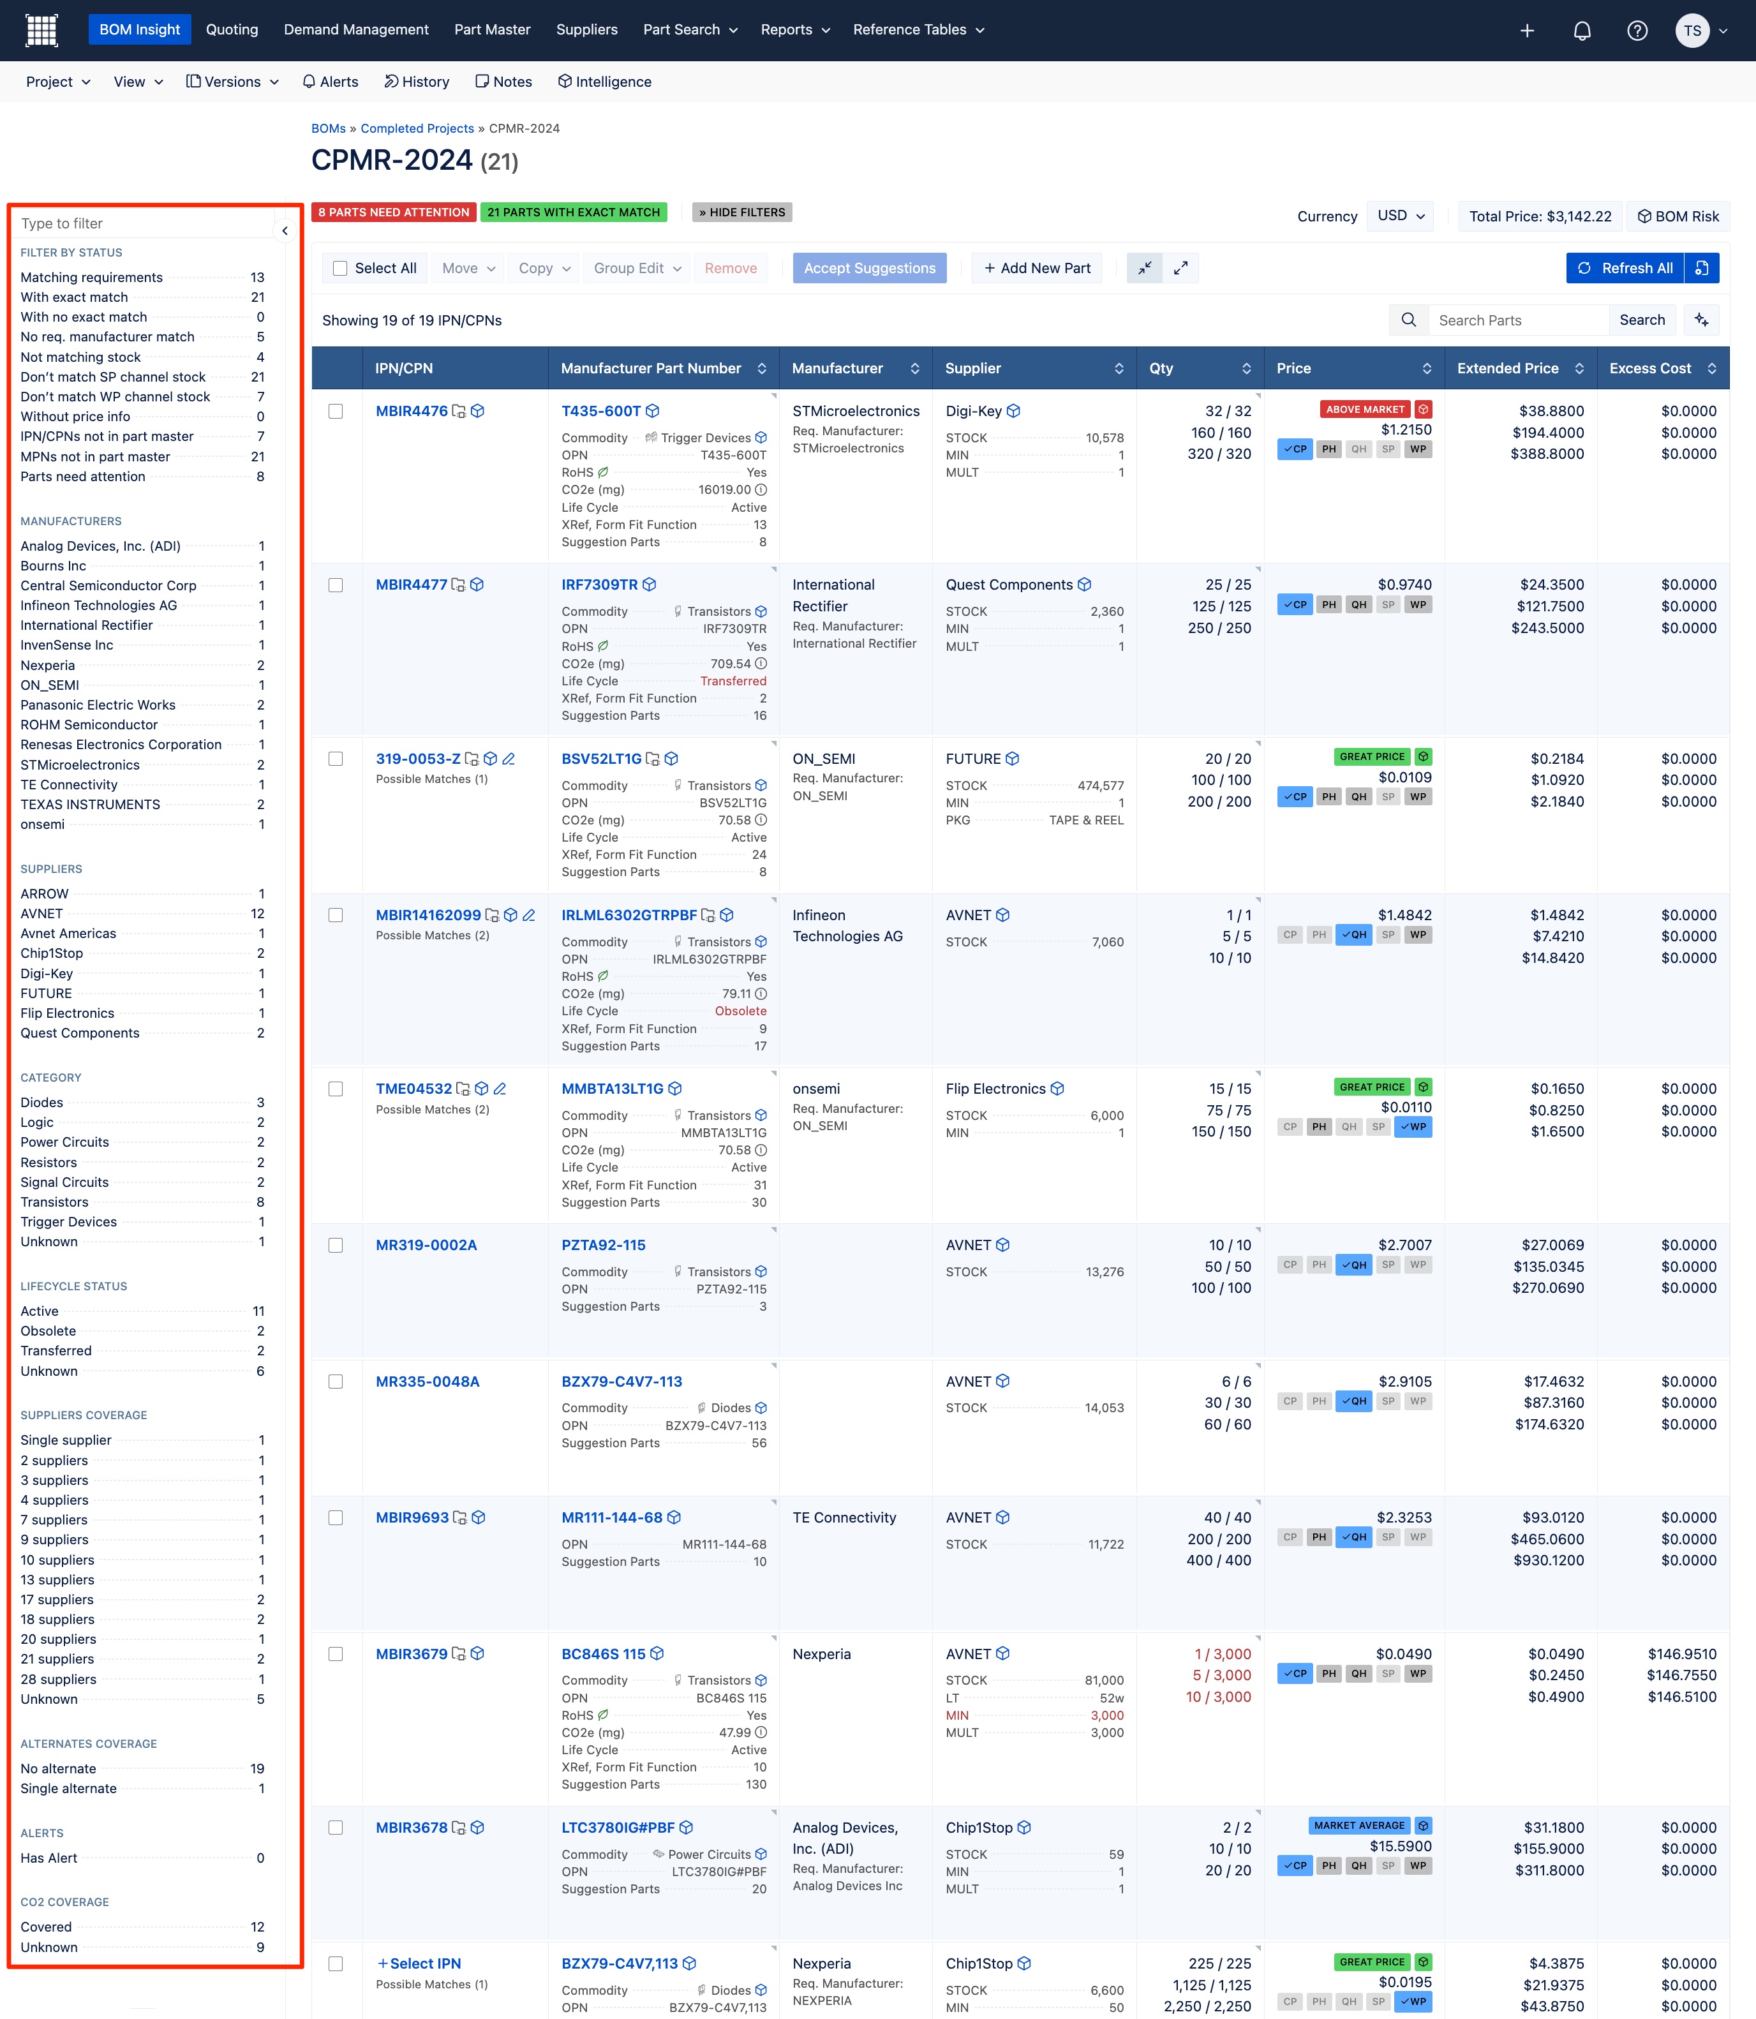Toggle the Select All checkbox
Viewport: 1756px width, 2019px height.
coord(340,267)
